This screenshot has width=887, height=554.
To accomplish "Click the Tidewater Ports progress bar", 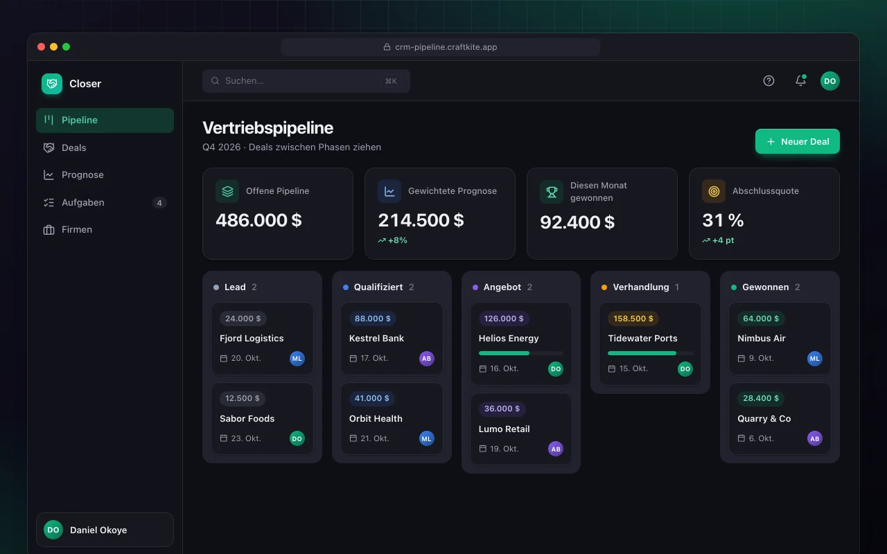I will pos(651,353).
